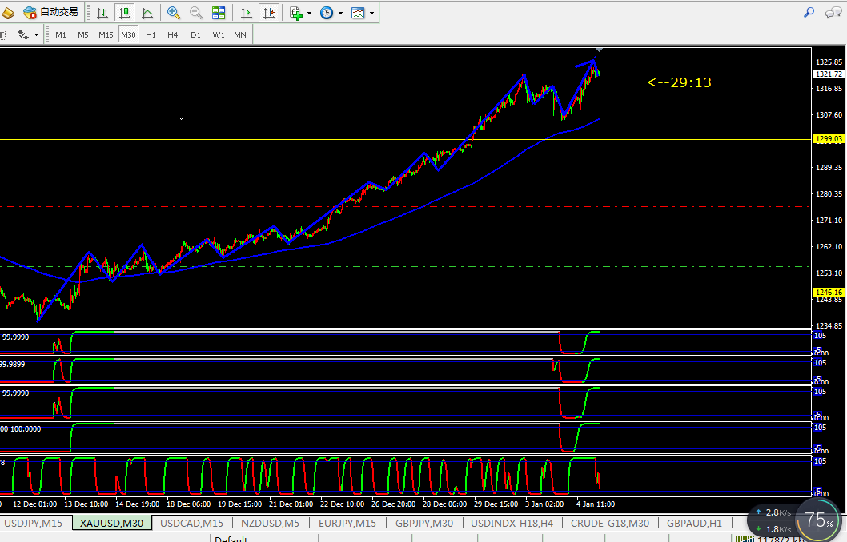Open the CRUDE_G18,M30 chart tab
The width and height of the screenshot is (847, 542).
click(x=610, y=523)
